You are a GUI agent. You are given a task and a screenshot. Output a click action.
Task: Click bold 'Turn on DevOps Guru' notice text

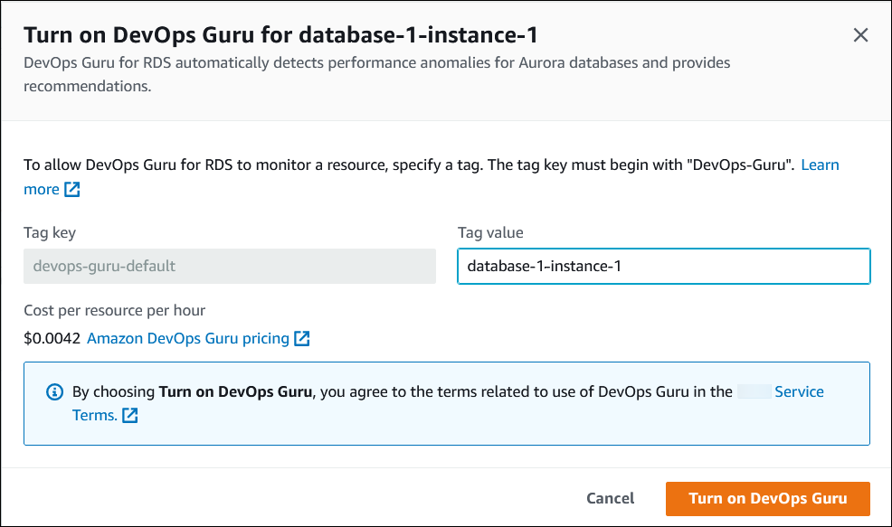tap(234, 392)
